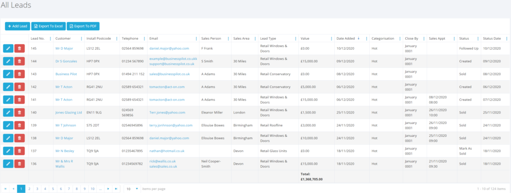This screenshot has height=193, width=511.
Task: Delete lead 145 with trash icon
Action: click(x=19, y=48)
